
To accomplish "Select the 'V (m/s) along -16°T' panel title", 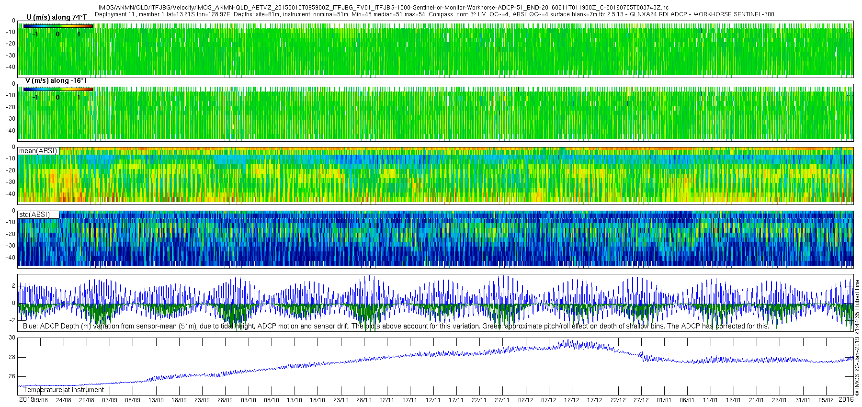I will pyautogui.click(x=56, y=80).
